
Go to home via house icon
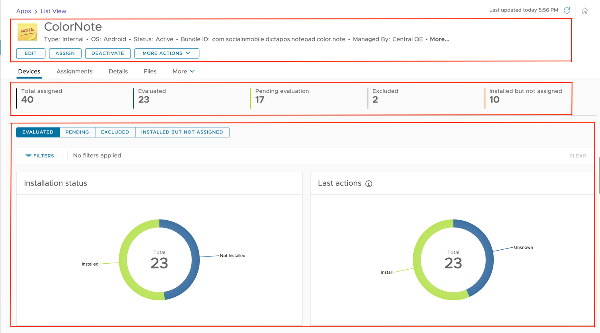[584, 11]
